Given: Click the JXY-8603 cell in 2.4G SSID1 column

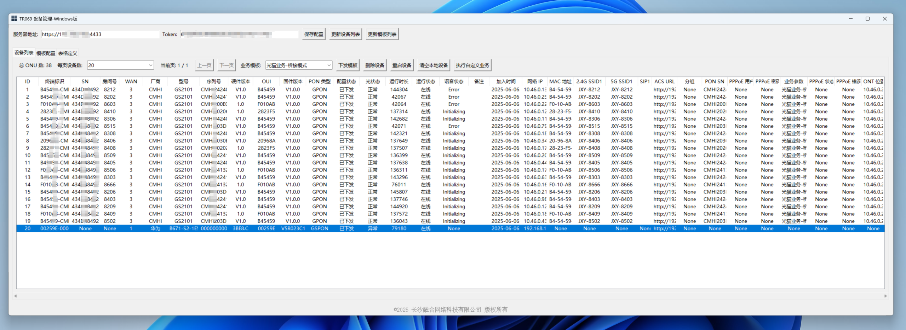Looking at the screenshot, I should point(589,104).
